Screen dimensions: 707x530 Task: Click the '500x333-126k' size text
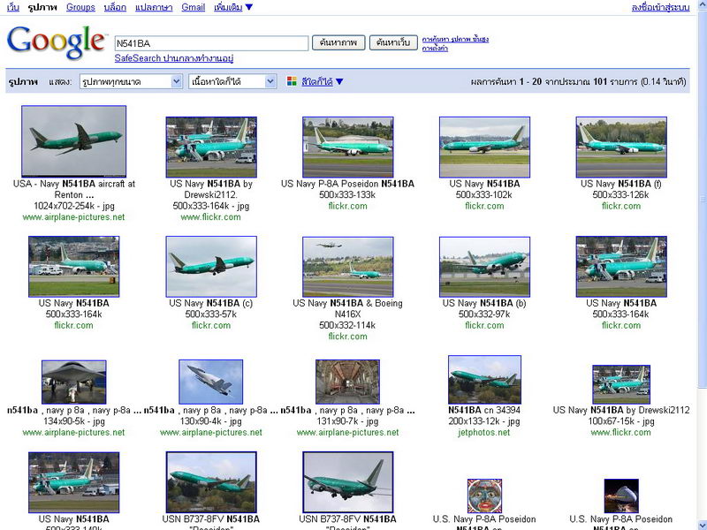coord(621,194)
